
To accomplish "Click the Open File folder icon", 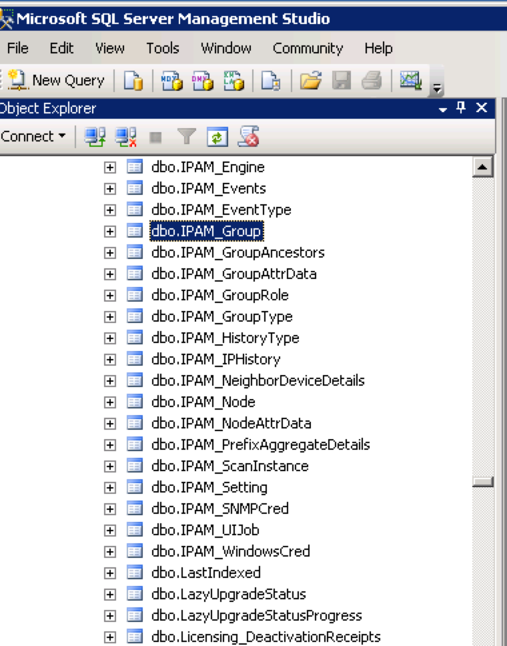I will (311, 80).
